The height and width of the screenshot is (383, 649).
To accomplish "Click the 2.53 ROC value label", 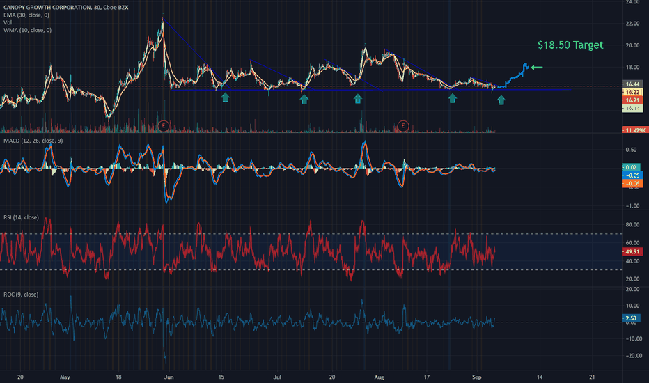I will click(x=631, y=318).
